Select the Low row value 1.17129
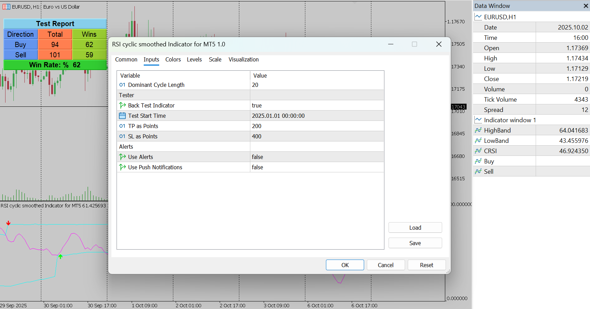Viewport: 590px width, 309px height. (532, 68)
